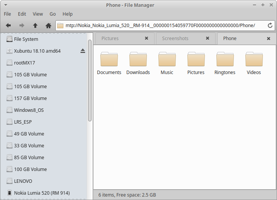
Task: Select the File System drive icon
Action: (x=10, y=39)
